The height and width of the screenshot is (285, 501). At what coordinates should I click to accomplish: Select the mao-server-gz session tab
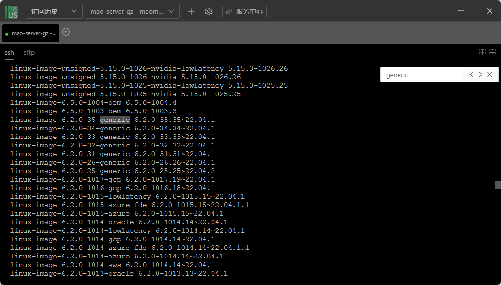pyautogui.click(x=31, y=33)
